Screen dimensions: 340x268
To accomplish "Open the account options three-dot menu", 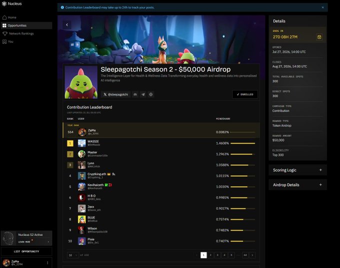I will click(47, 263).
